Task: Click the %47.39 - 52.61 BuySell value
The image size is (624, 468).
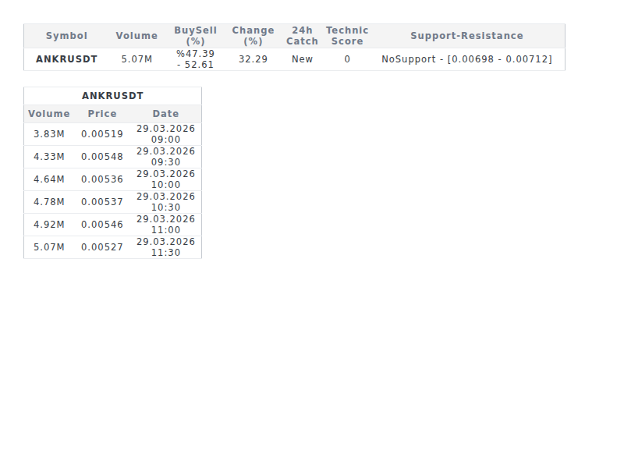Action: [x=196, y=59]
